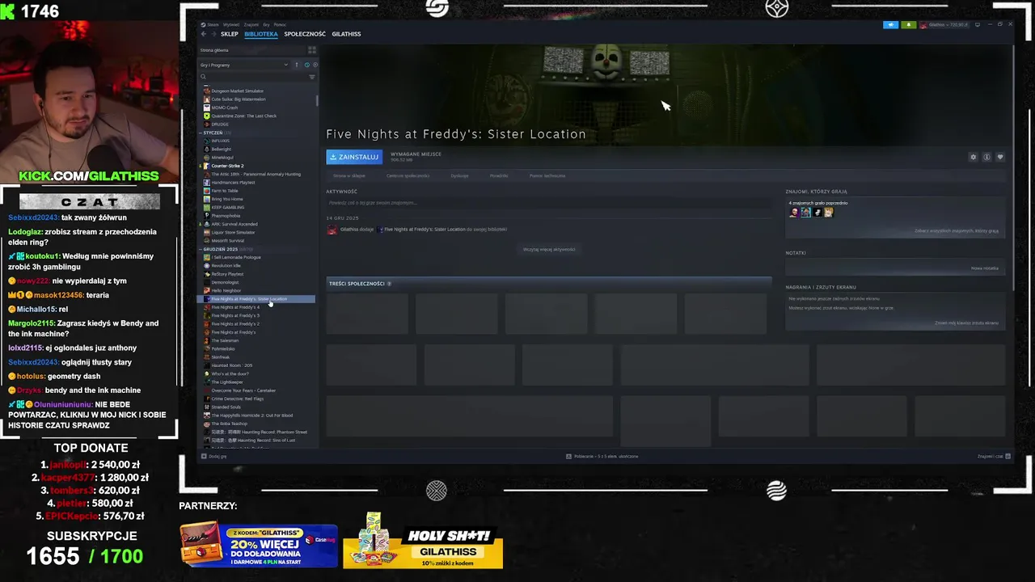Add game to favorites heart icon
1035x582 pixels.
click(1000, 157)
